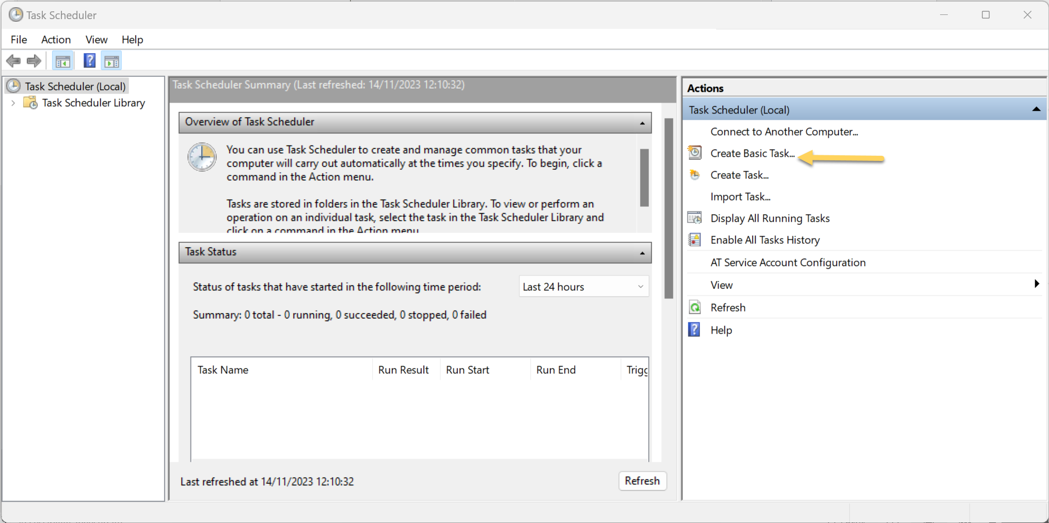Open the View menu in menu bar
This screenshot has width=1049, height=523.
[97, 40]
